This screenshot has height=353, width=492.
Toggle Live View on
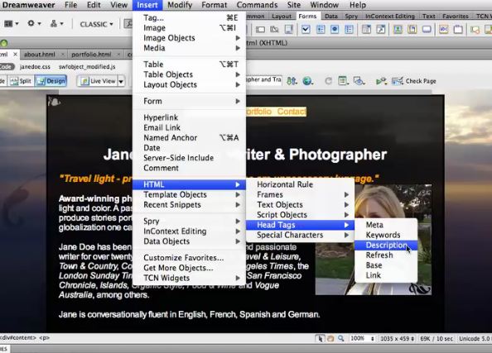98,81
